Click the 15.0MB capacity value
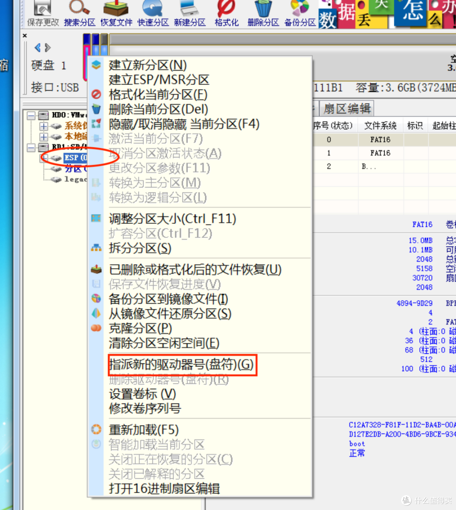The height and width of the screenshot is (510, 456). (x=421, y=240)
